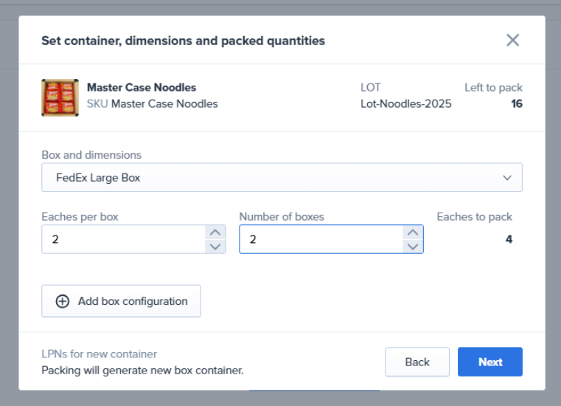Click the Lot-Noodles-2025 lot value
The height and width of the screenshot is (406, 561).
click(x=405, y=104)
